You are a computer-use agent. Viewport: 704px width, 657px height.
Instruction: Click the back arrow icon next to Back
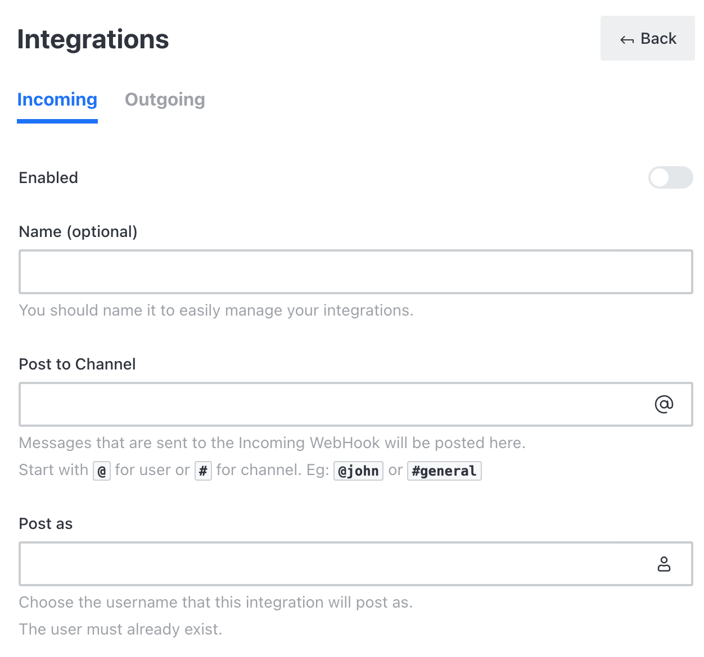pyautogui.click(x=626, y=38)
